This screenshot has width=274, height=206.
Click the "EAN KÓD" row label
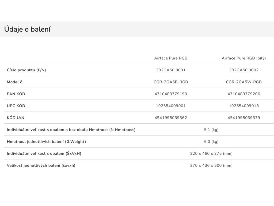point(16,94)
